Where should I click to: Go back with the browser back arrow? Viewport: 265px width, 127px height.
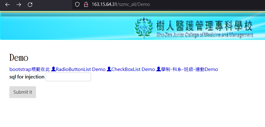[8, 5]
